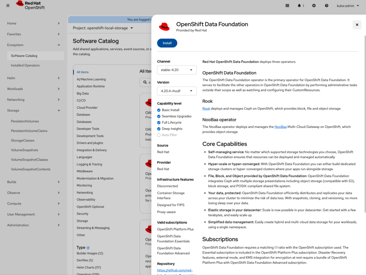Click the Install button
Viewport: 366px width, 275px height.
click(167, 43)
